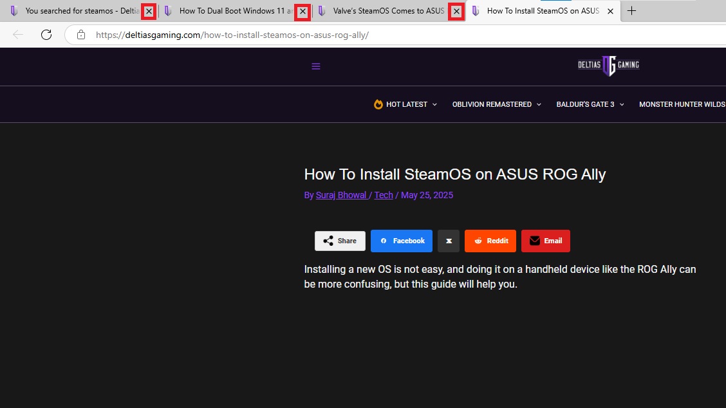The image size is (726, 408).
Task: Expand the HOT LATEST dropdown chevron
Action: click(x=435, y=105)
